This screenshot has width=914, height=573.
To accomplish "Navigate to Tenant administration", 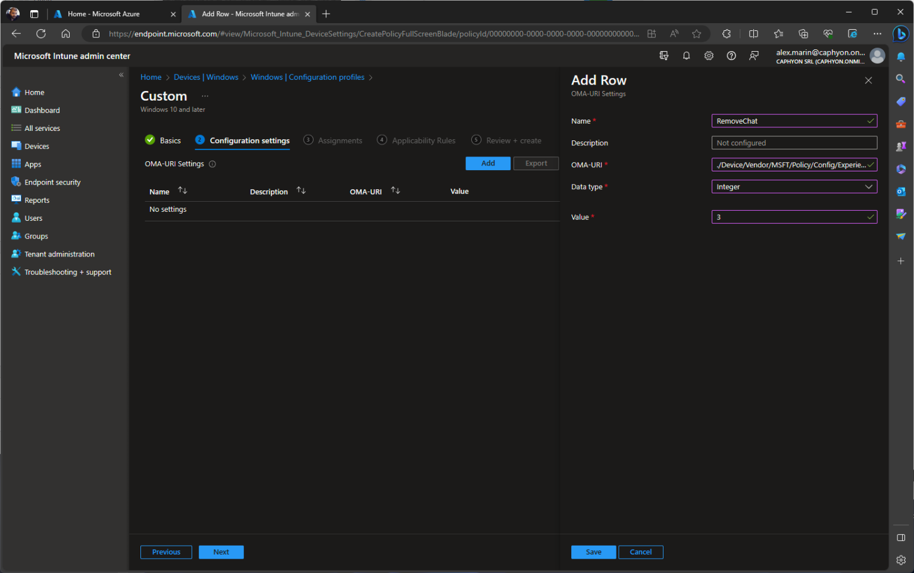I will pyautogui.click(x=59, y=253).
